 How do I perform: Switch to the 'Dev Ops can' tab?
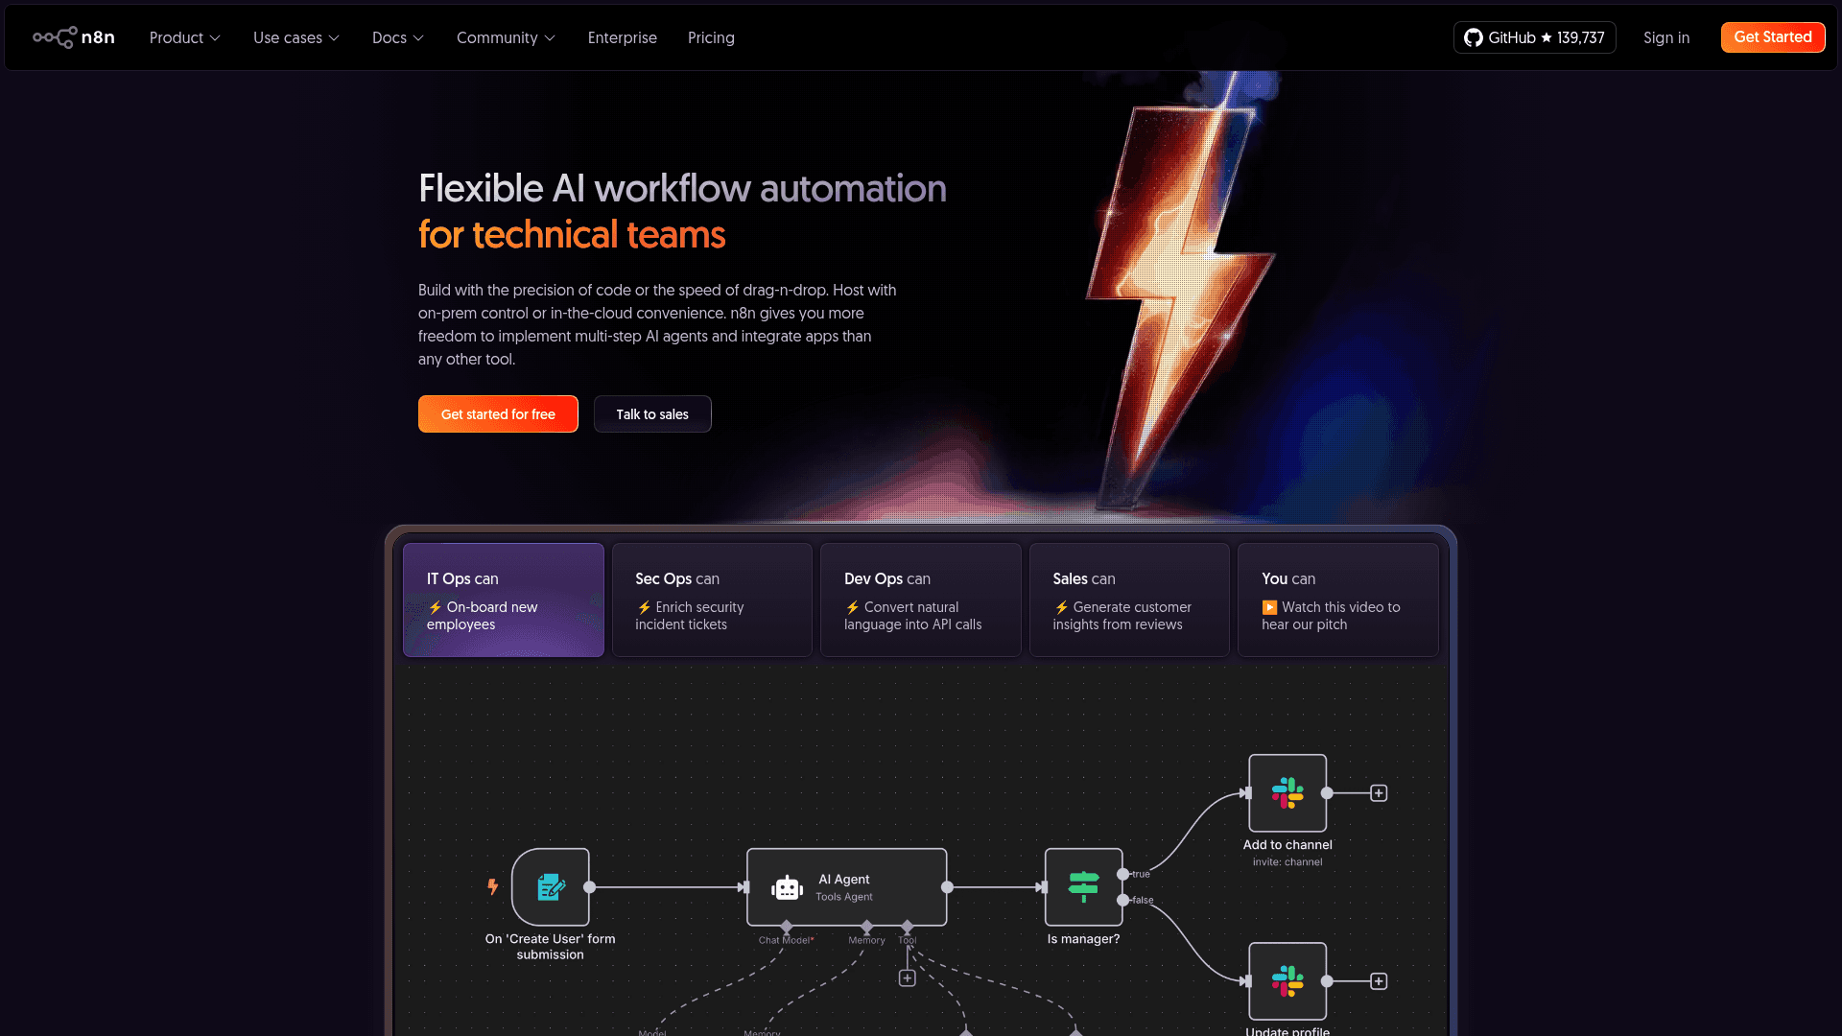[x=920, y=600]
